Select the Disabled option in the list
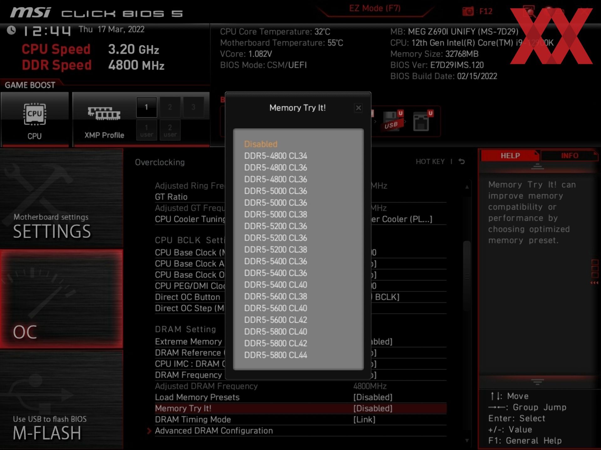The image size is (601, 450). [x=261, y=144]
